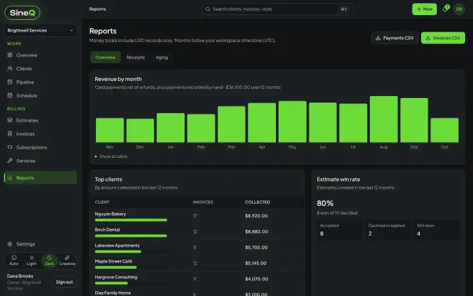Click the $5,705.00 collected amount
This screenshot has width=473, height=296.
click(256, 247)
